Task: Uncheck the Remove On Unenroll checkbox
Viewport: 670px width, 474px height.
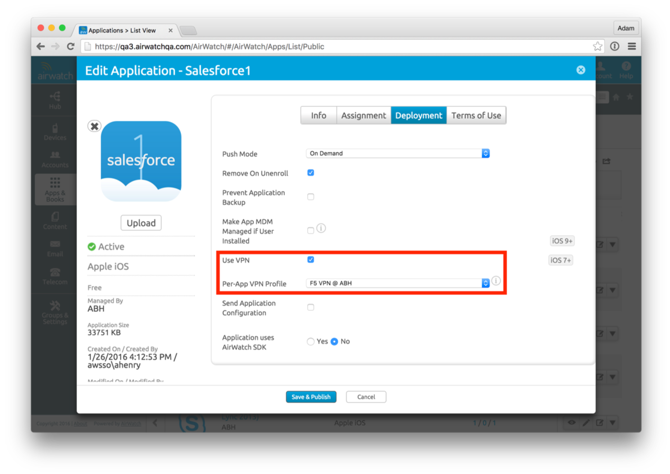Action: pos(311,173)
